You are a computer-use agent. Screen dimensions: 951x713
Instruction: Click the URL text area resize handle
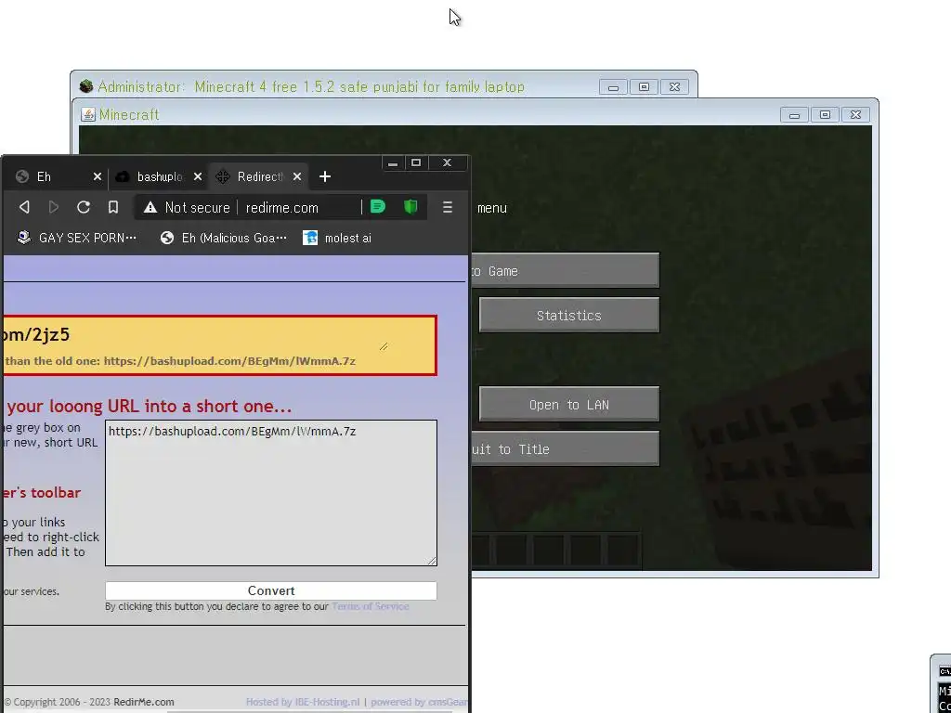(x=432, y=561)
